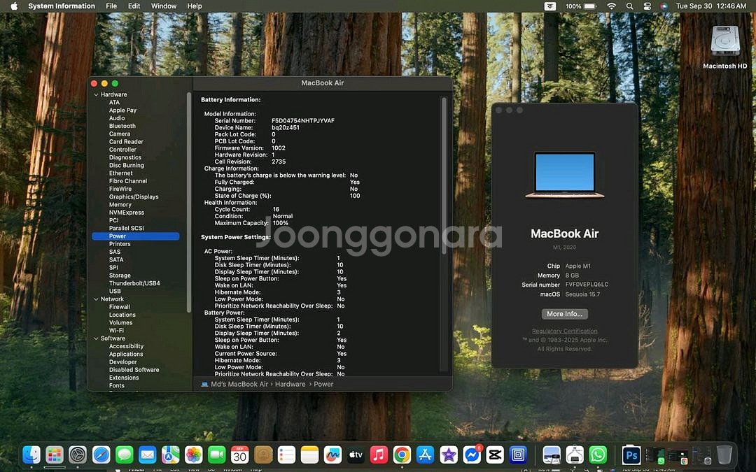This screenshot has height=472, width=756.
Task: Open the Window menu
Action: coord(164,6)
